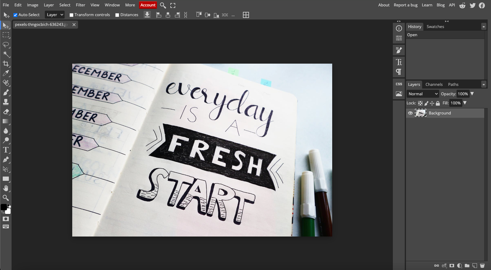Switch to the Channels tab
This screenshot has width=491, height=270.
pyautogui.click(x=434, y=84)
